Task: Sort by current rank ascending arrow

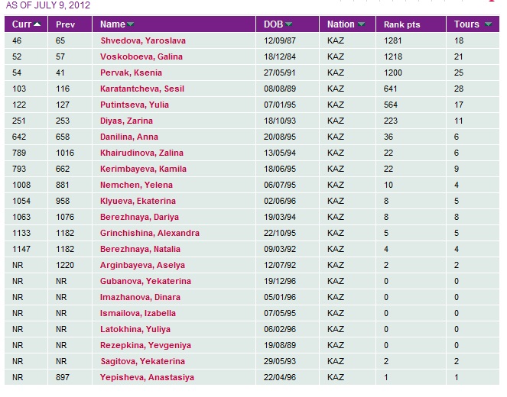Action: click(x=37, y=24)
